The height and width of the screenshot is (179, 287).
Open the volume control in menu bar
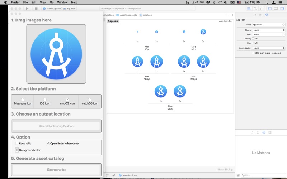(x=226, y=2)
